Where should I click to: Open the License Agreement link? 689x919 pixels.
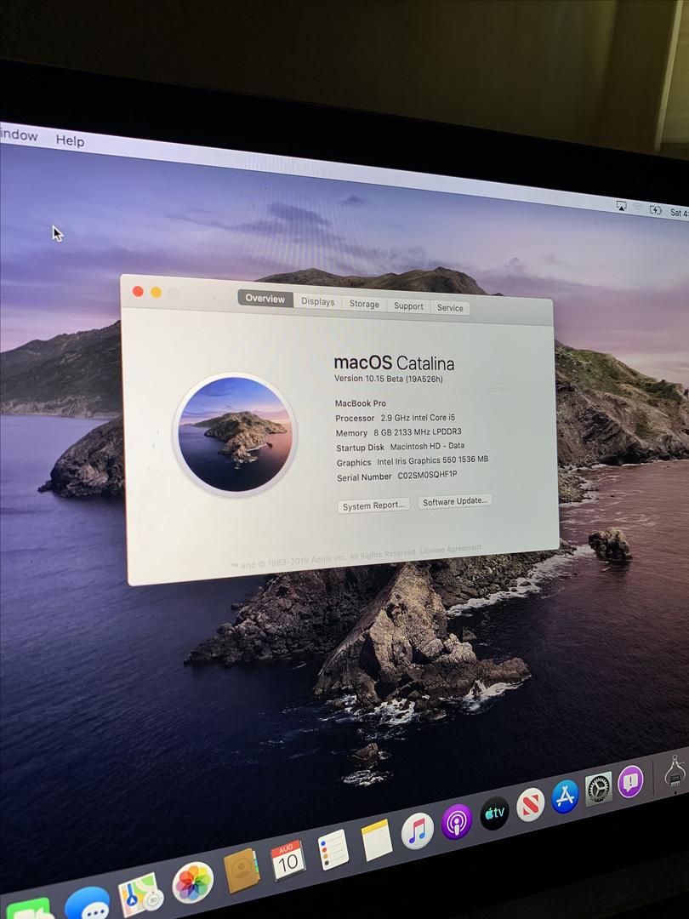tap(451, 549)
